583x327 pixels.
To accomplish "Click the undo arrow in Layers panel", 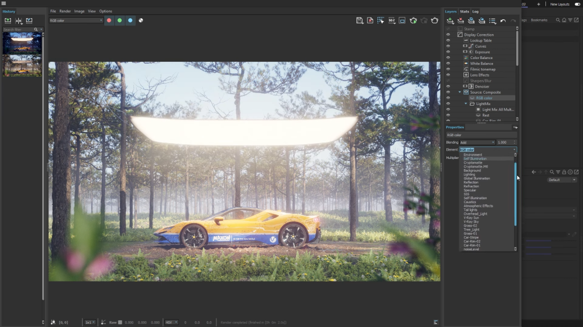I will (x=503, y=20).
